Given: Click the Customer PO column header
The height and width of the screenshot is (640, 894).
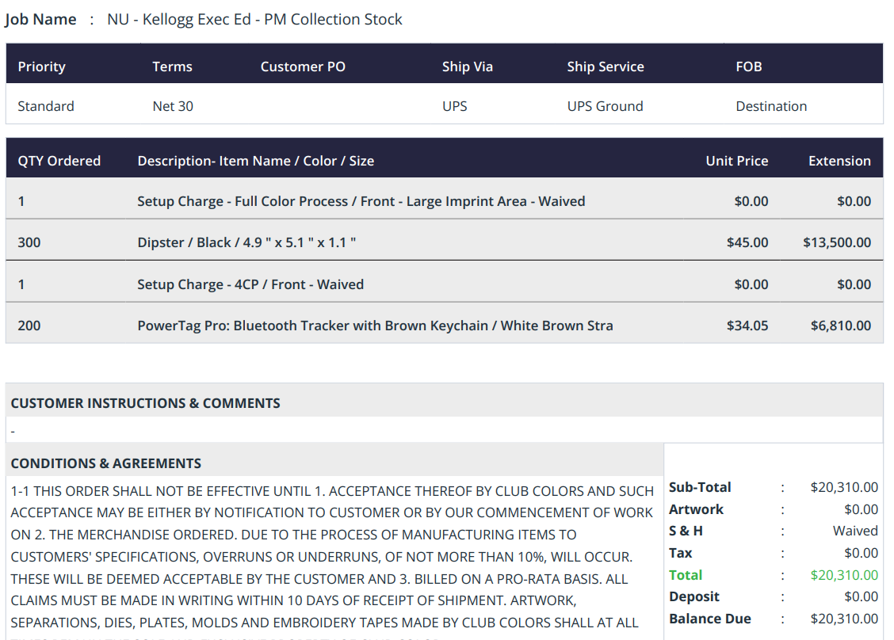Looking at the screenshot, I should [x=303, y=67].
